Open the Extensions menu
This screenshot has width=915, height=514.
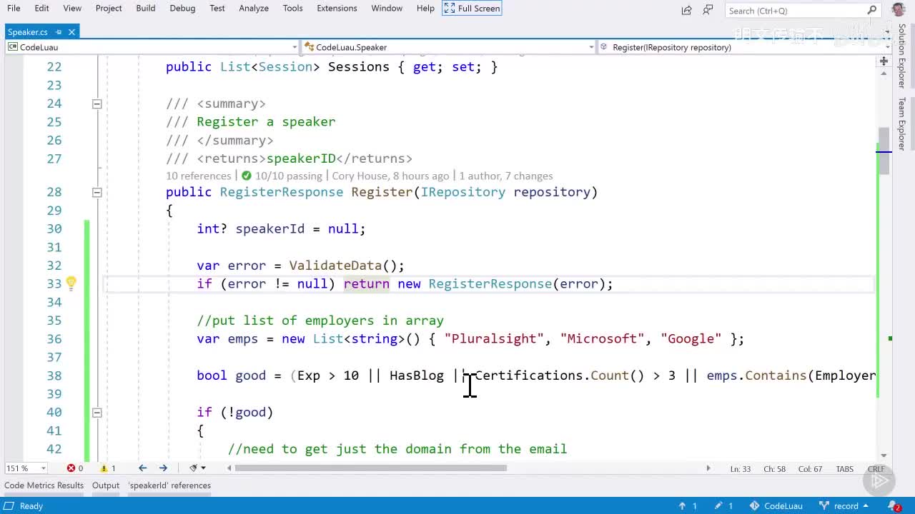(x=337, y=9)
